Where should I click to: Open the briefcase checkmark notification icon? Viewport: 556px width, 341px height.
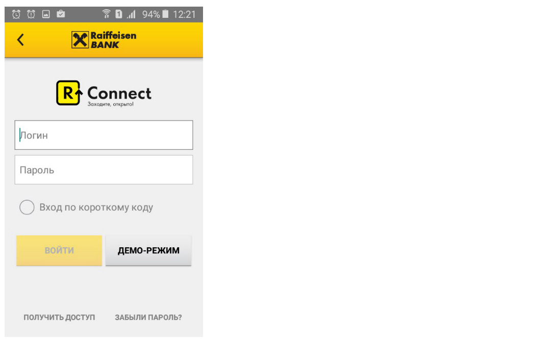61,14
